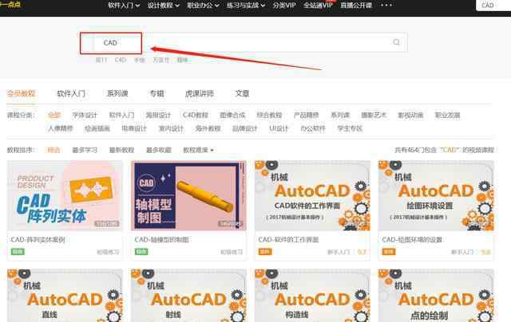Select the 全部 course category filter
The height and width of the screenshot is (322, 511).
pyautogui.click(x=53, y=115)
